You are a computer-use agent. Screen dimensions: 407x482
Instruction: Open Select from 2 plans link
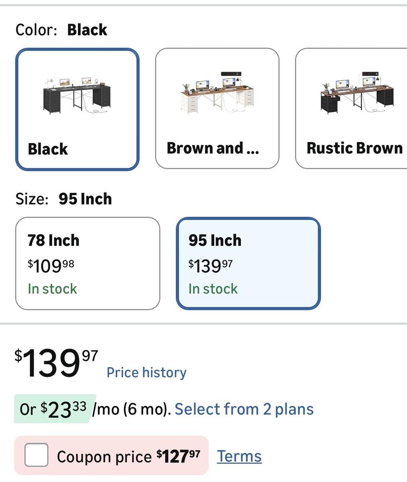[244, 409]
